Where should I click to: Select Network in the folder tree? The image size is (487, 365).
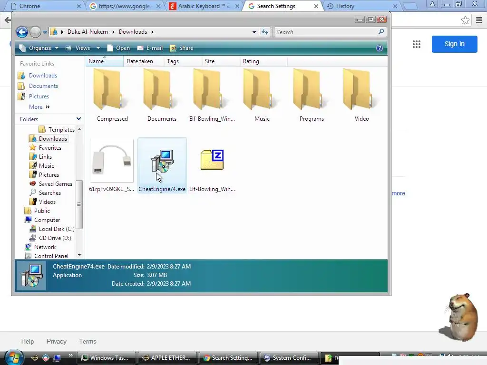(45, 247)
